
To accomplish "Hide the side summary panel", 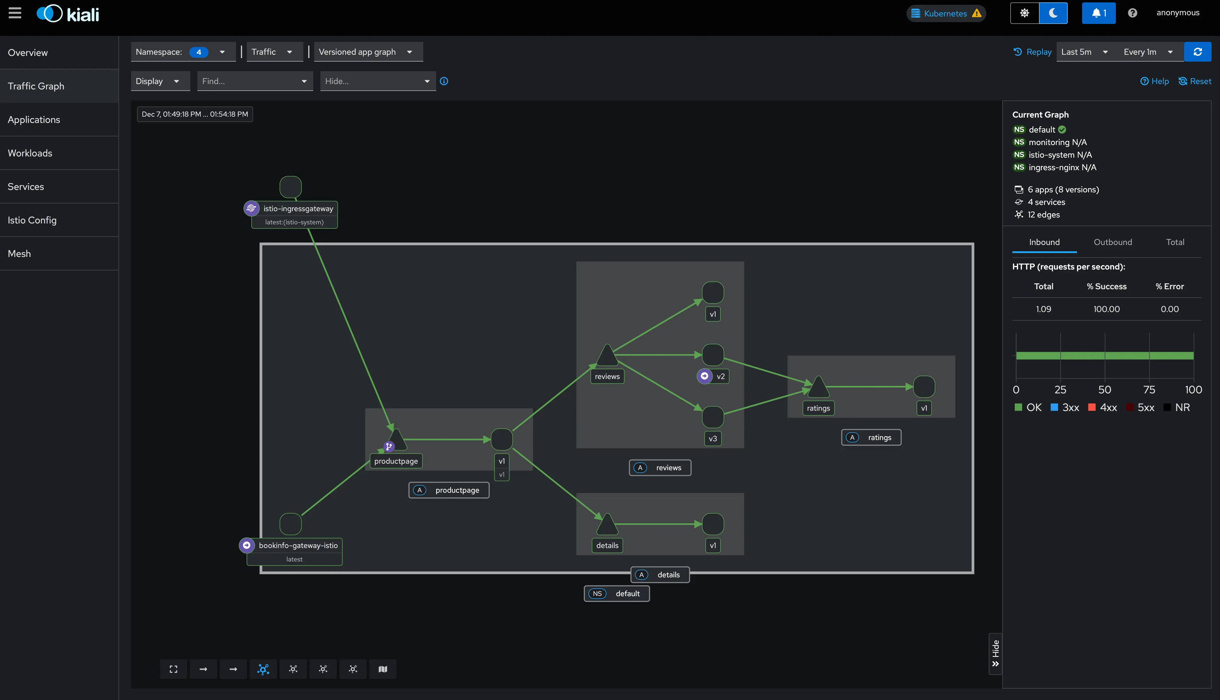I will point(996,654).
